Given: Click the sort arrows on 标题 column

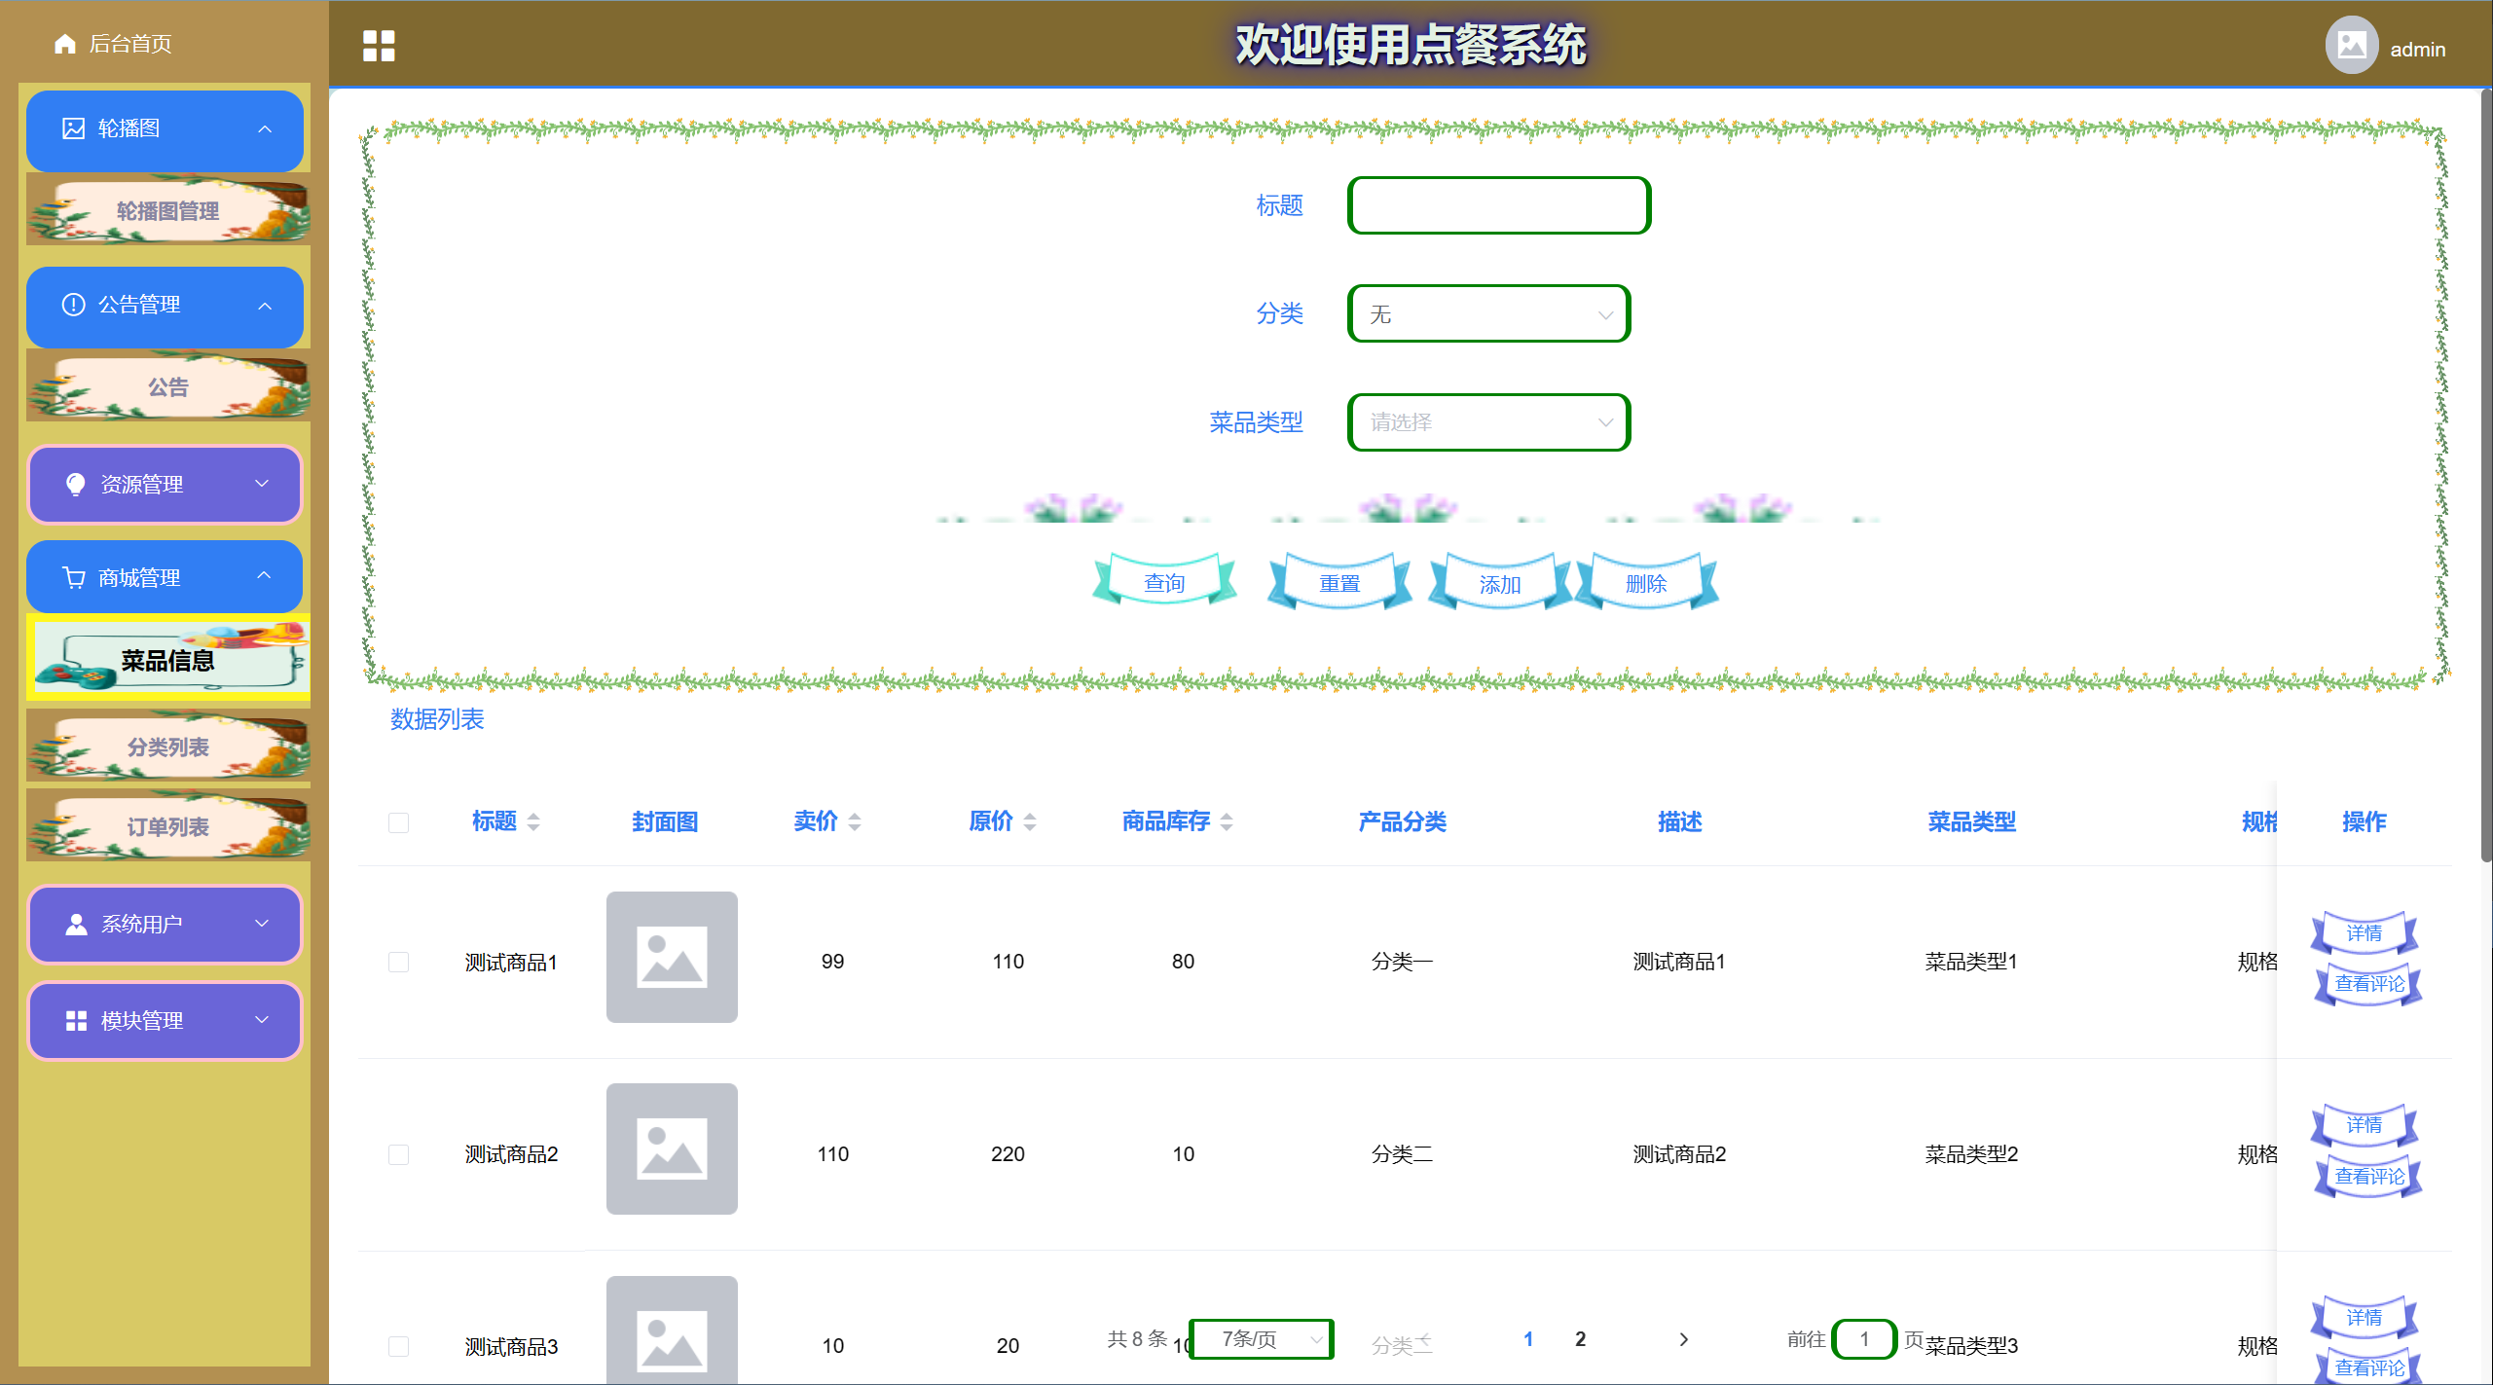Looking at the screenshot, I should [533, 822].
